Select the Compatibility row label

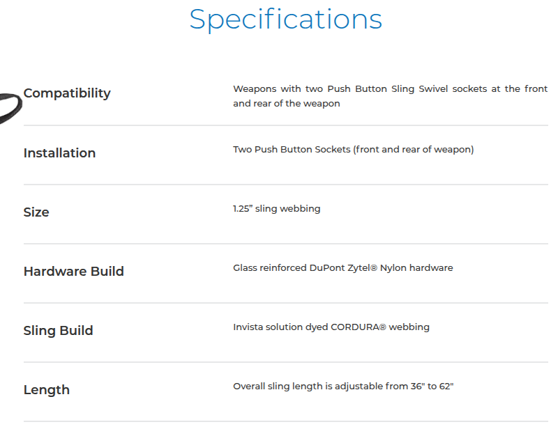click(67, 93)
